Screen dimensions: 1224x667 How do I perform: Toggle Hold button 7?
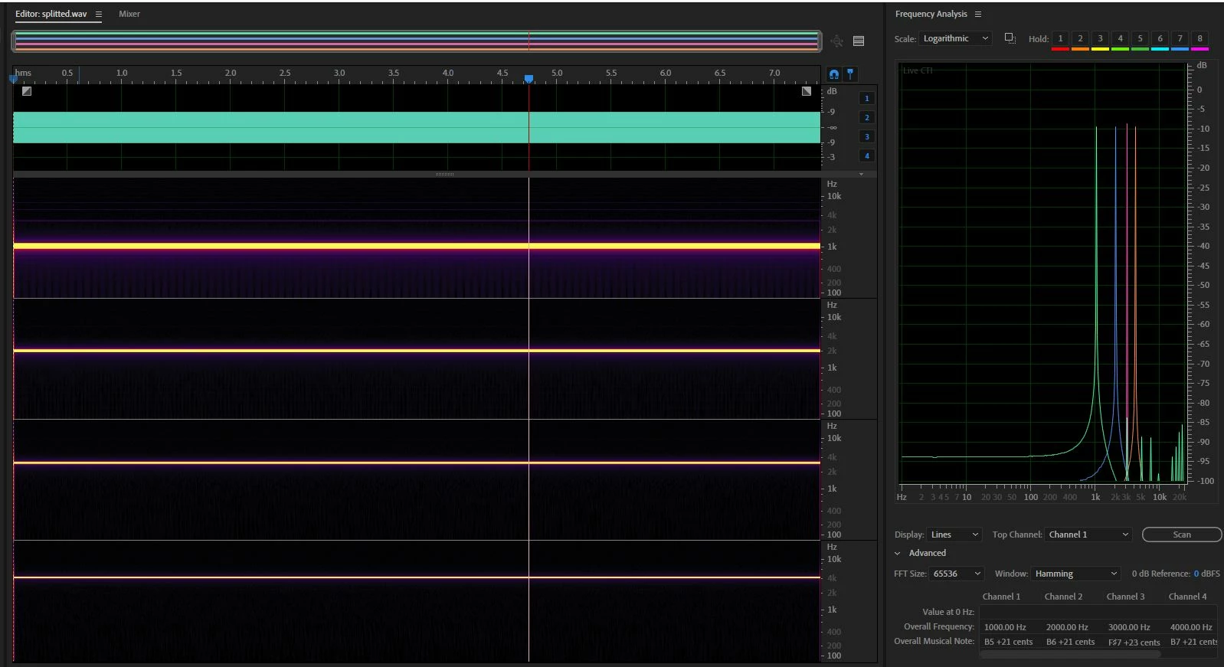point(1180,38)
